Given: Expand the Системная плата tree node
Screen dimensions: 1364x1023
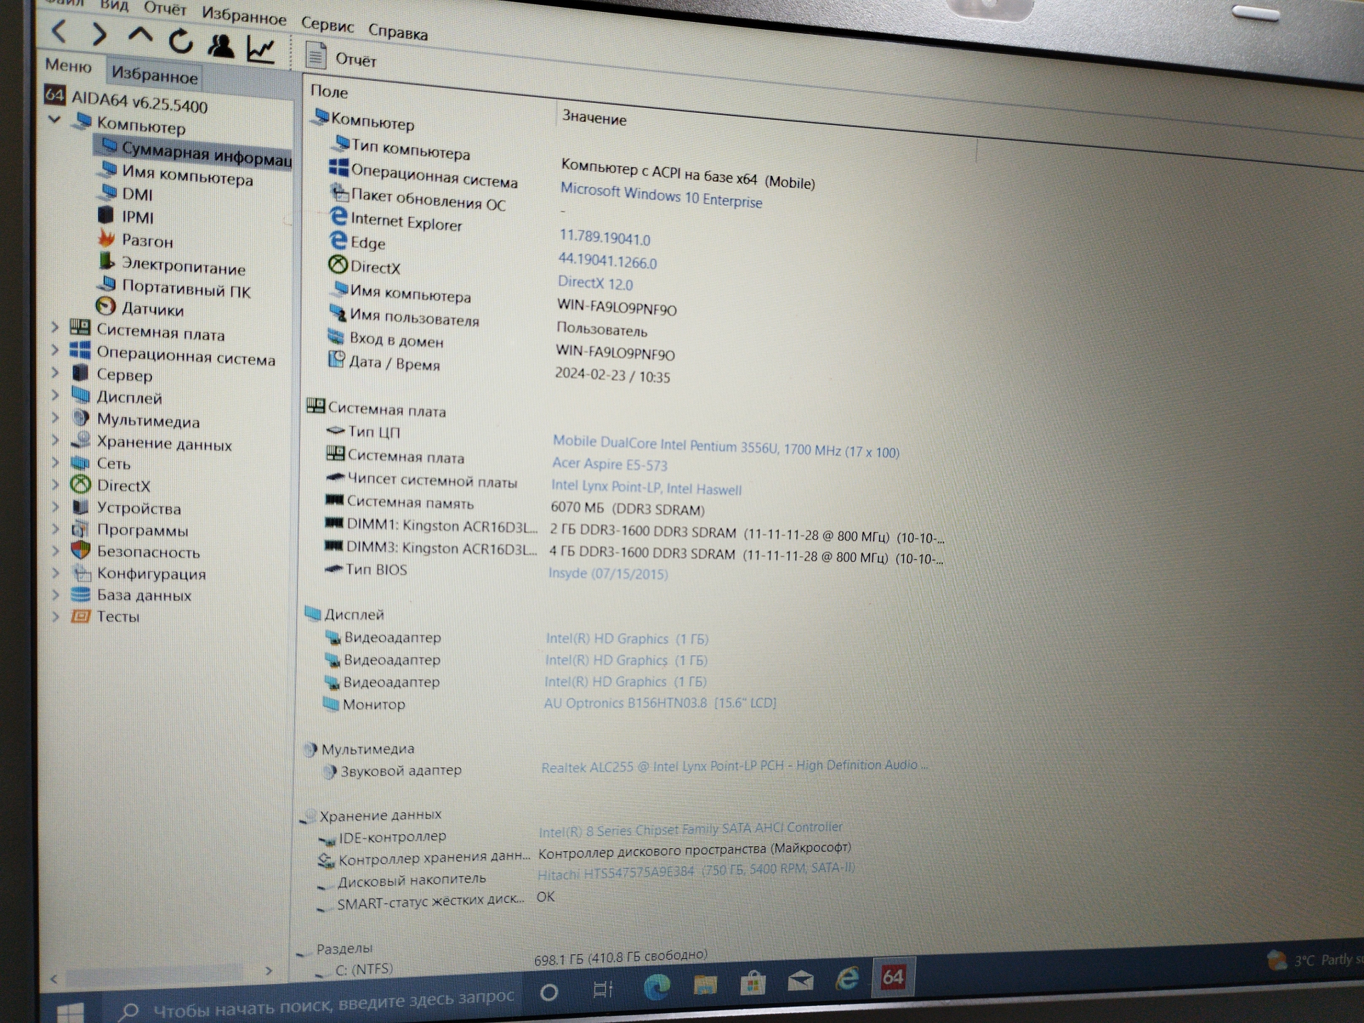Looking at the screenshot, I should (55, 328).
